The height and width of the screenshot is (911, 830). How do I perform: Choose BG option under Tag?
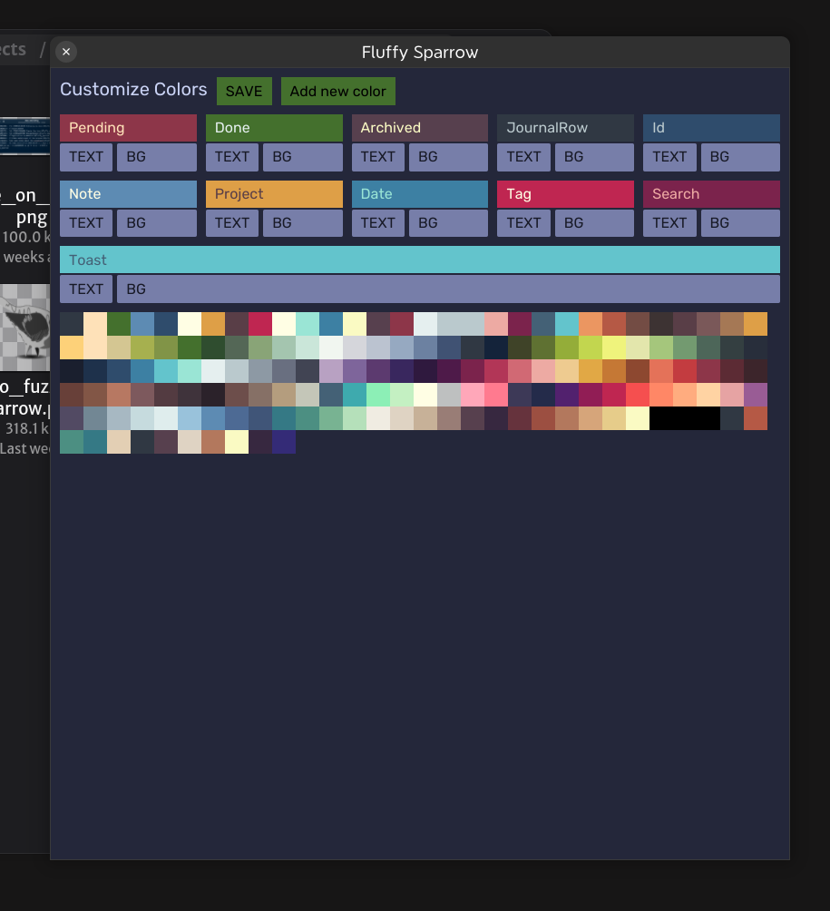(x=594, y=223)
